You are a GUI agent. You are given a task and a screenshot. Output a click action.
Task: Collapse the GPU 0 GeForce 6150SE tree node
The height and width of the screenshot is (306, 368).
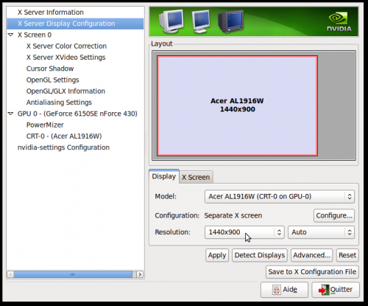[x=10, y=114]
